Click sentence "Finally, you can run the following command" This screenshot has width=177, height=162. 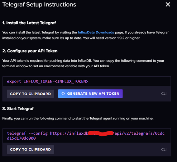click(x=78, y=119)
